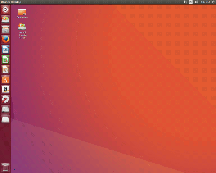Open the clock showing 1:02 AM
The height and width of the screenshot is (173, 216).
pos(205,2)
